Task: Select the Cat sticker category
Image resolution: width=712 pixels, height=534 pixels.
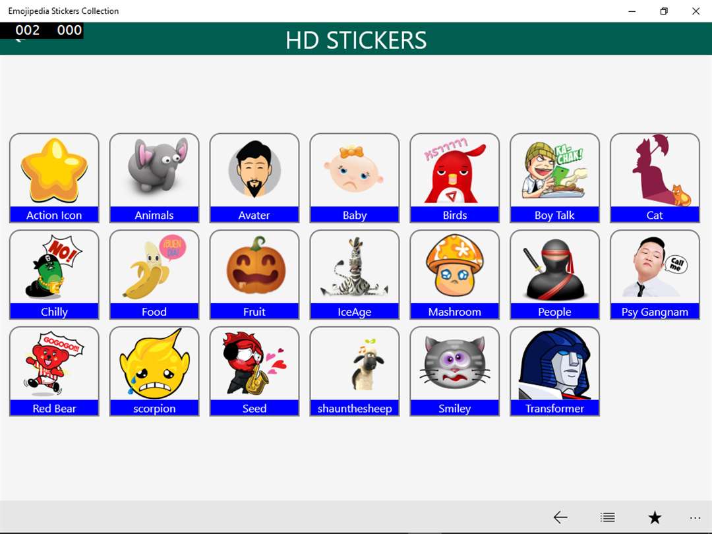Action: click(x=655, y=178)
